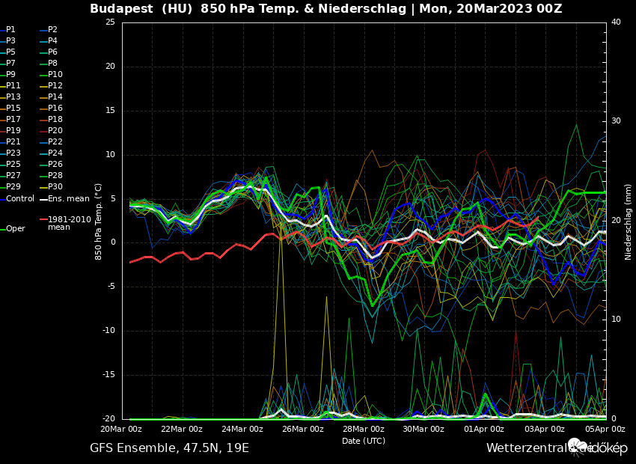This screenshot has height=464, width=636.
Task: Click the red 1981-2010 mean line swatch
Action: pos(43,219)
